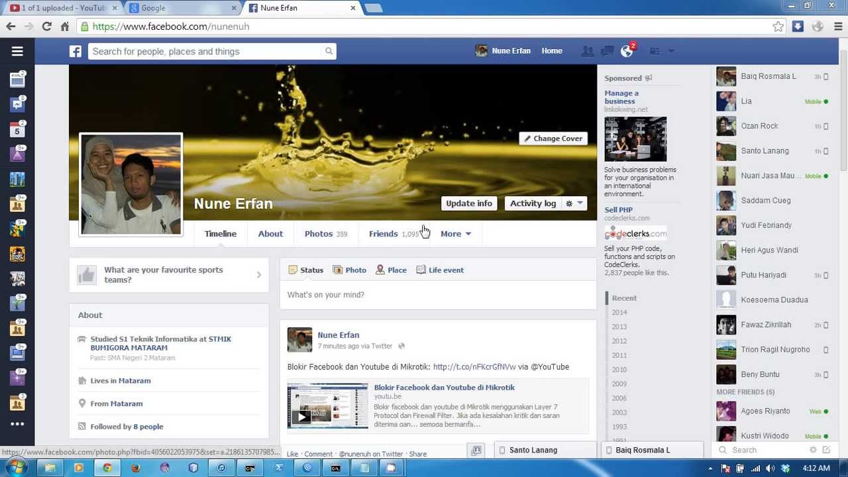Click the new message compose icon in chat
The height and width of the screenshot is (477, 848).
pyautogui.click(x=826, y=450)
